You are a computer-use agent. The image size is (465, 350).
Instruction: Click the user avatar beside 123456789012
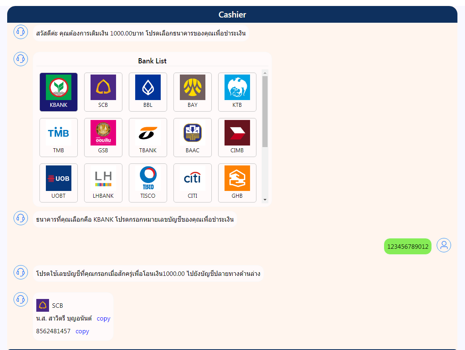(444, 246)
